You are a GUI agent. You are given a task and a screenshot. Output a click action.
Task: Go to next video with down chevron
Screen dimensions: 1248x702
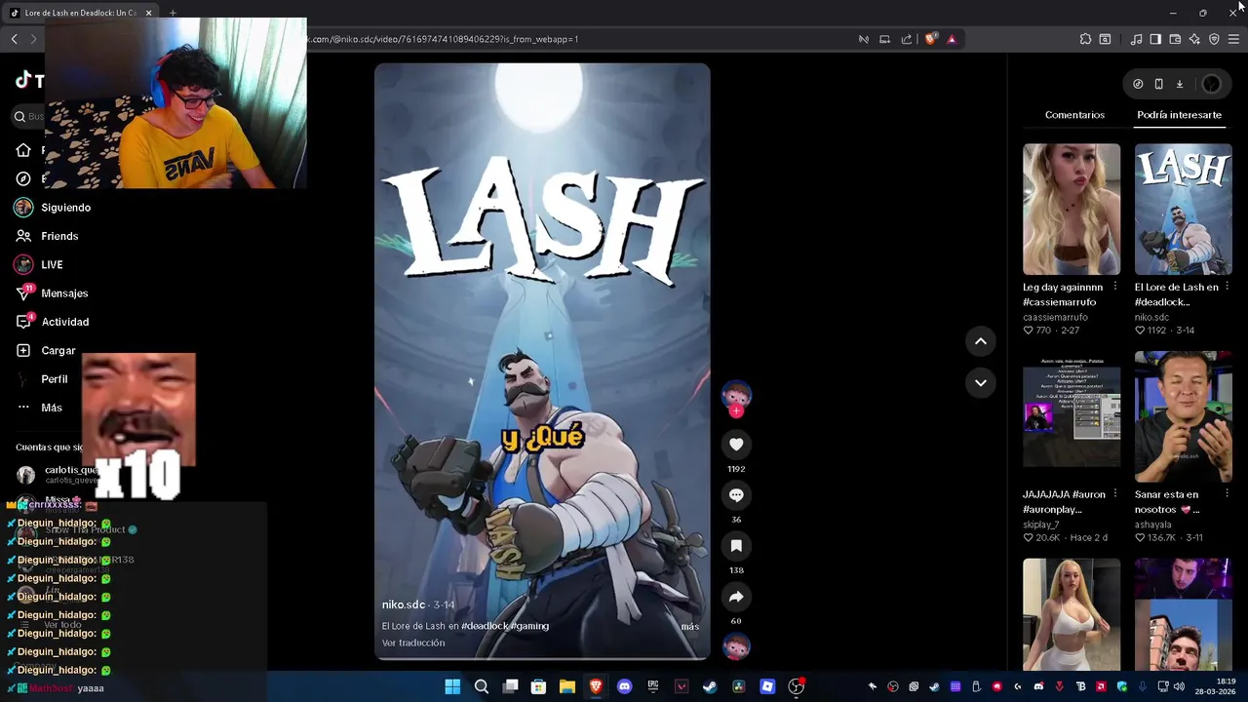[981, 382]
